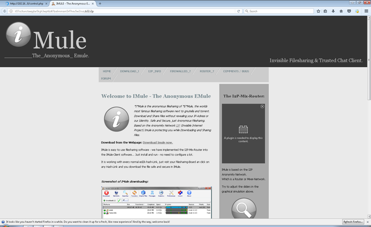Click the 'Welcome to IMule - The Anonymous EMule' heading

tap(156, 96)
